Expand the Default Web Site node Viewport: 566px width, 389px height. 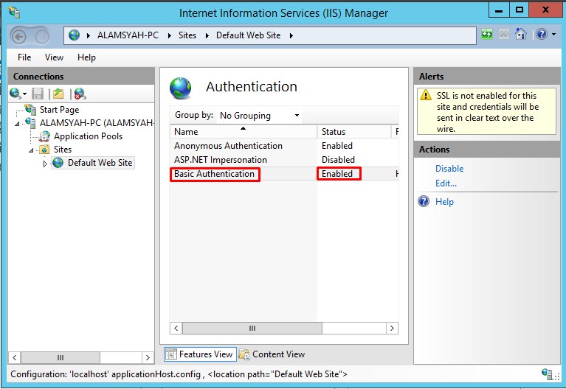(x=45, y=164)
